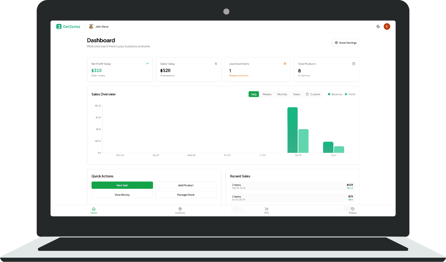Open the History clock icon
This screenshot has height=262, width=446.
tap(353, 209)
